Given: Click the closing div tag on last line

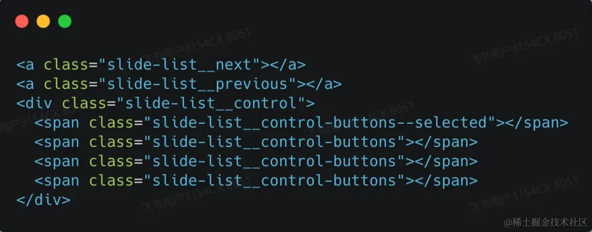Looking at the screenshot, I should [44, 200].
